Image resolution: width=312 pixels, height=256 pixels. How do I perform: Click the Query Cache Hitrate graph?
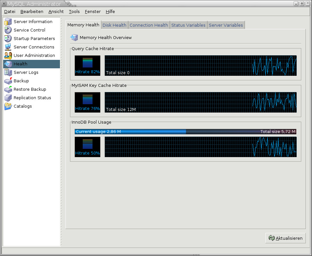(201, 66)
